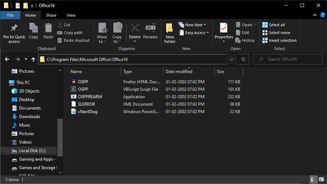The height and width of the screenshot is (184, 327).
Task: Collapse the ribbon with chevron
Action: pyautogui.click(x=315, y=15)
